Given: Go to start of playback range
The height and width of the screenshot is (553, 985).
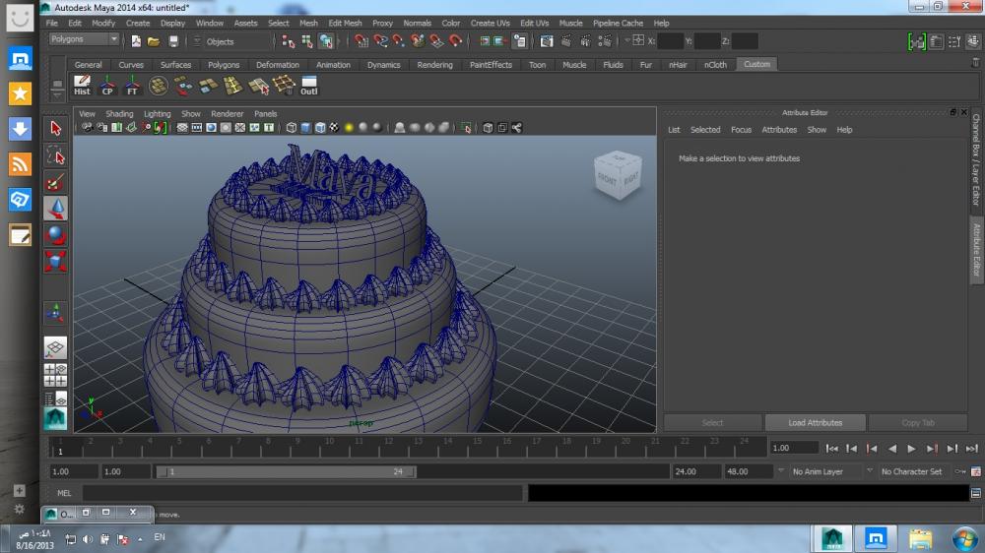Looking at the screenshot, I should 831,448.
